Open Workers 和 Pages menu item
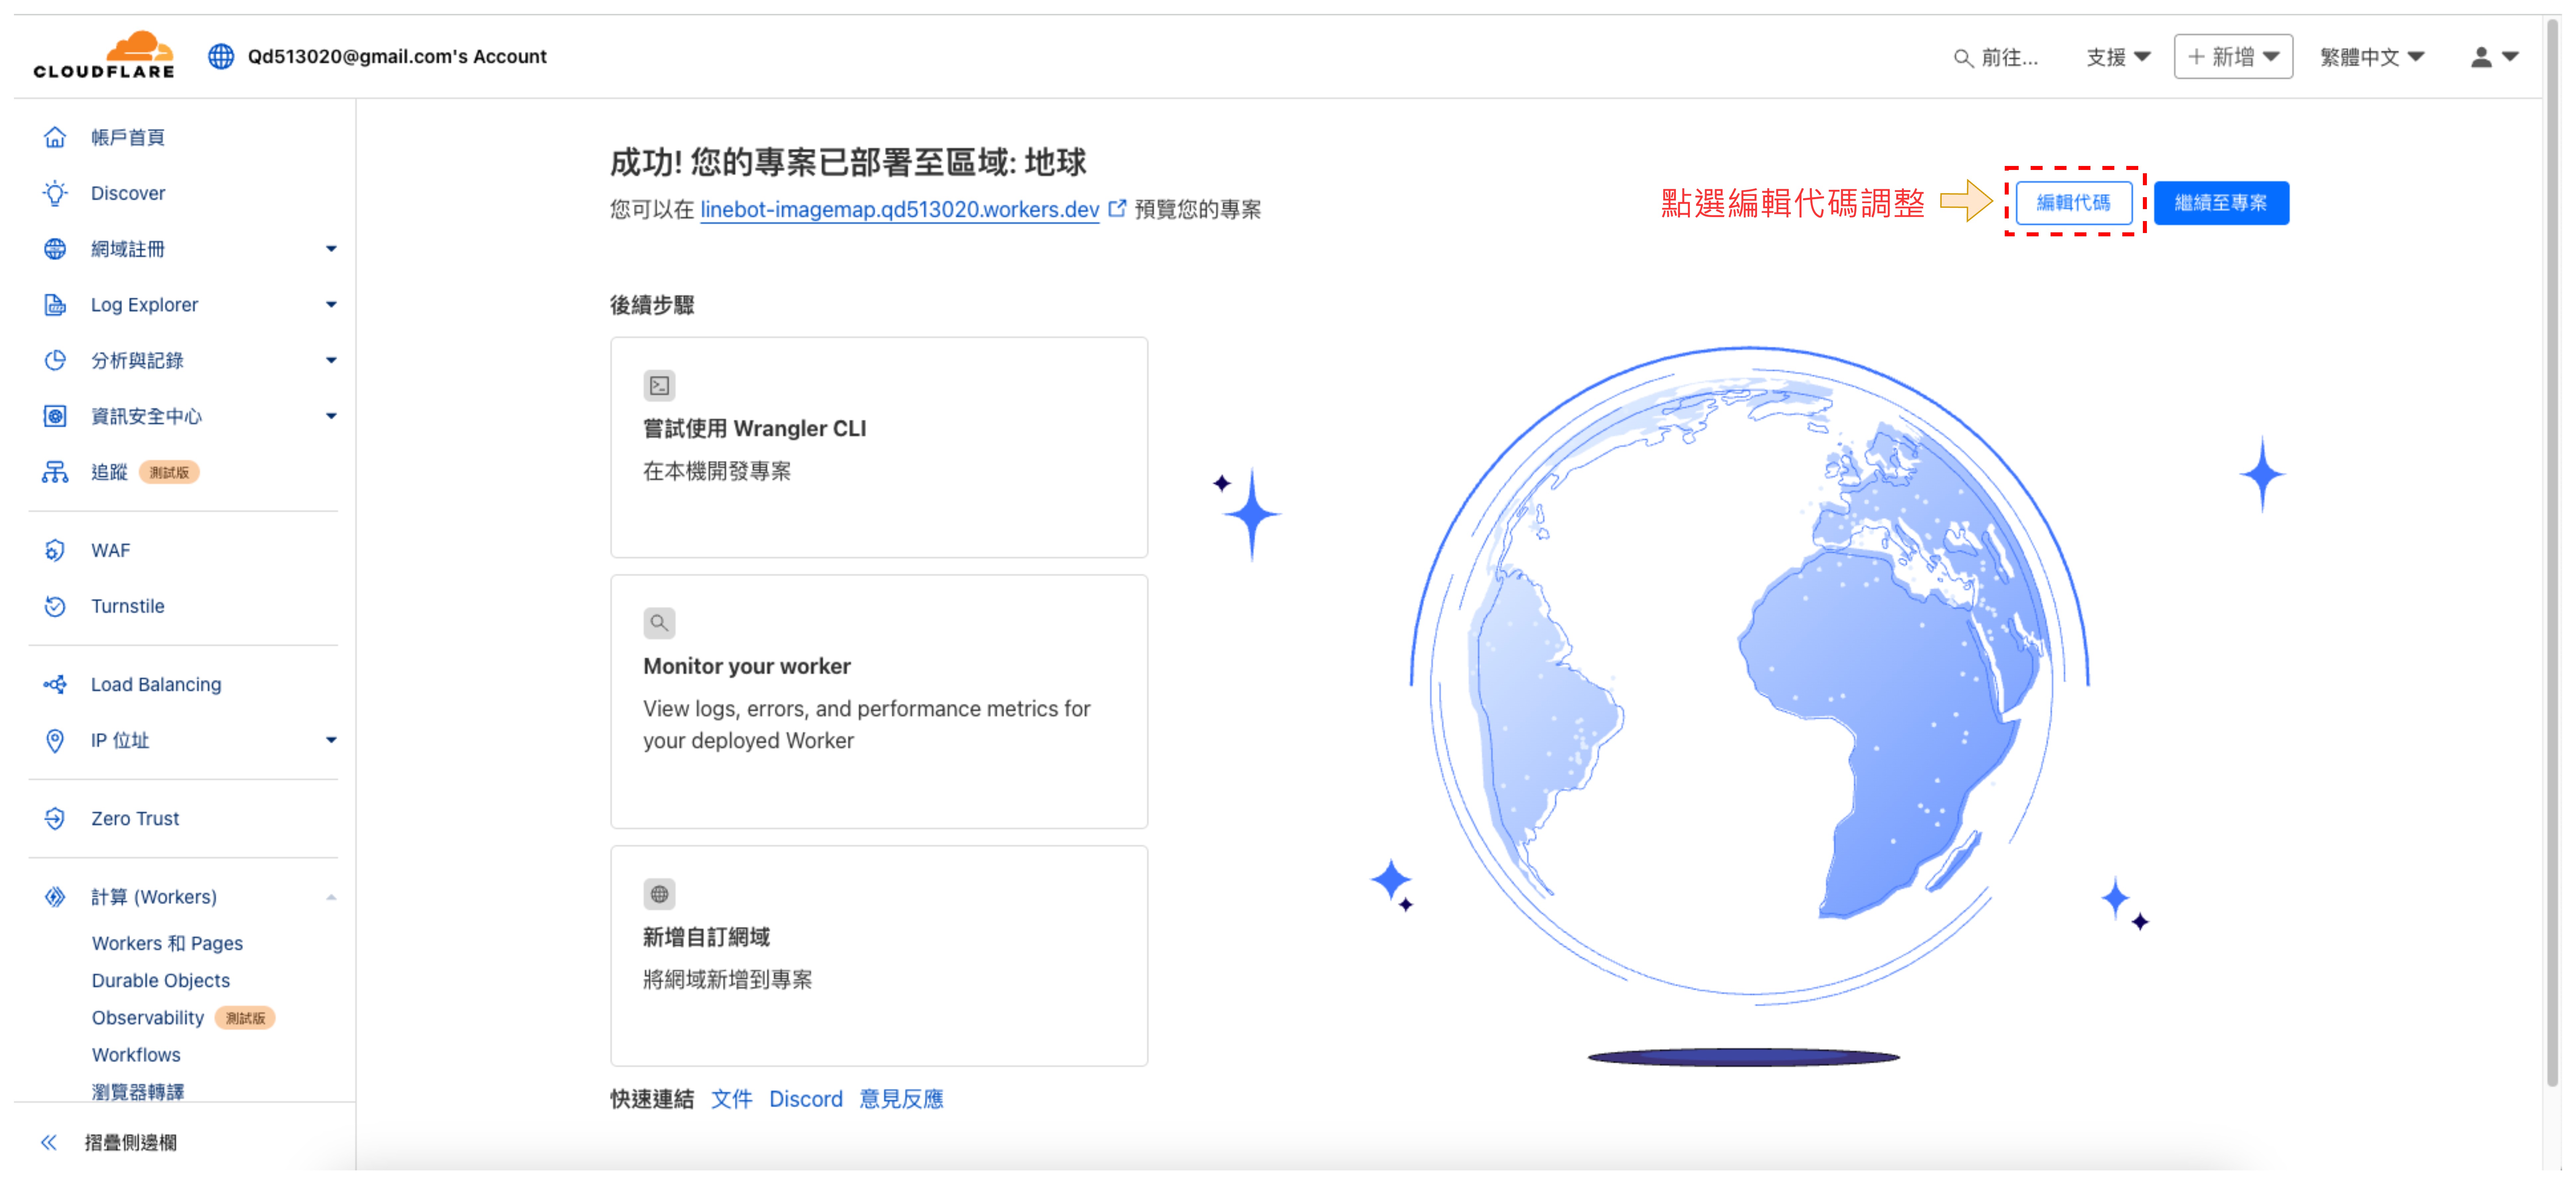Image resolution: width=2576 pixels, height=1183 pixels. [167, 943]
